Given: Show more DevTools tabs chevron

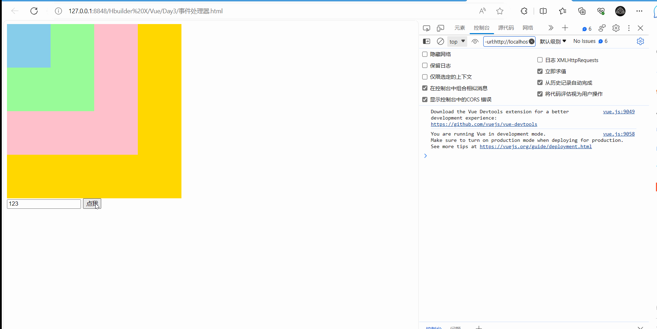Looking at the screenshot, I should click(551, 28).
